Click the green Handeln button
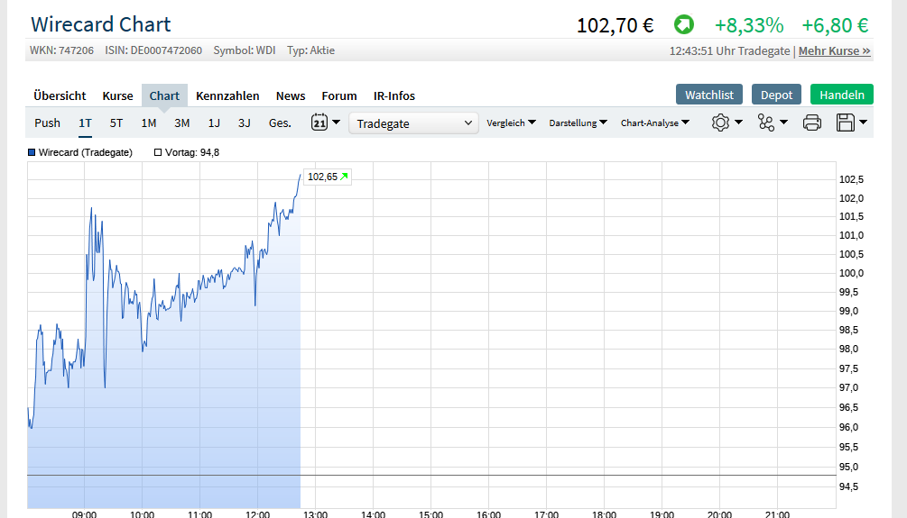 [x=842, y=95]
